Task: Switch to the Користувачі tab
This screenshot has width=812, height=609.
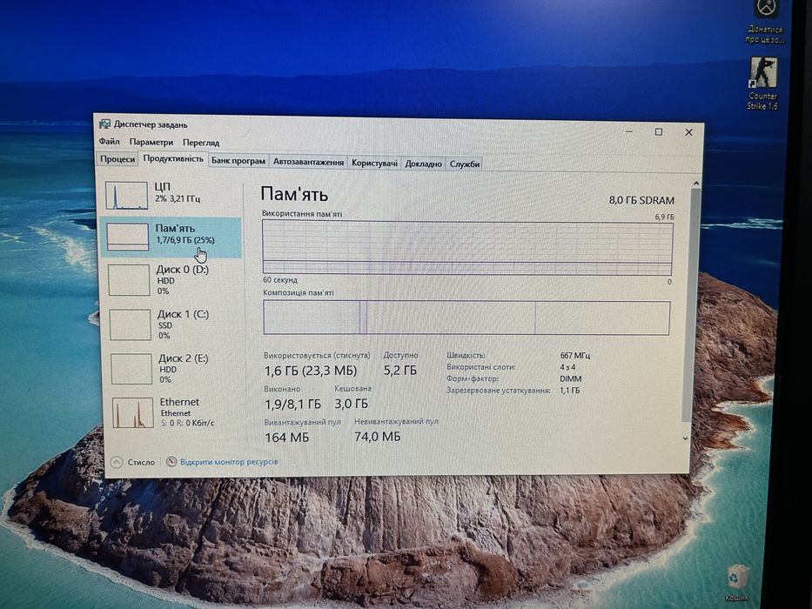Action: click(x=374, y=164)
